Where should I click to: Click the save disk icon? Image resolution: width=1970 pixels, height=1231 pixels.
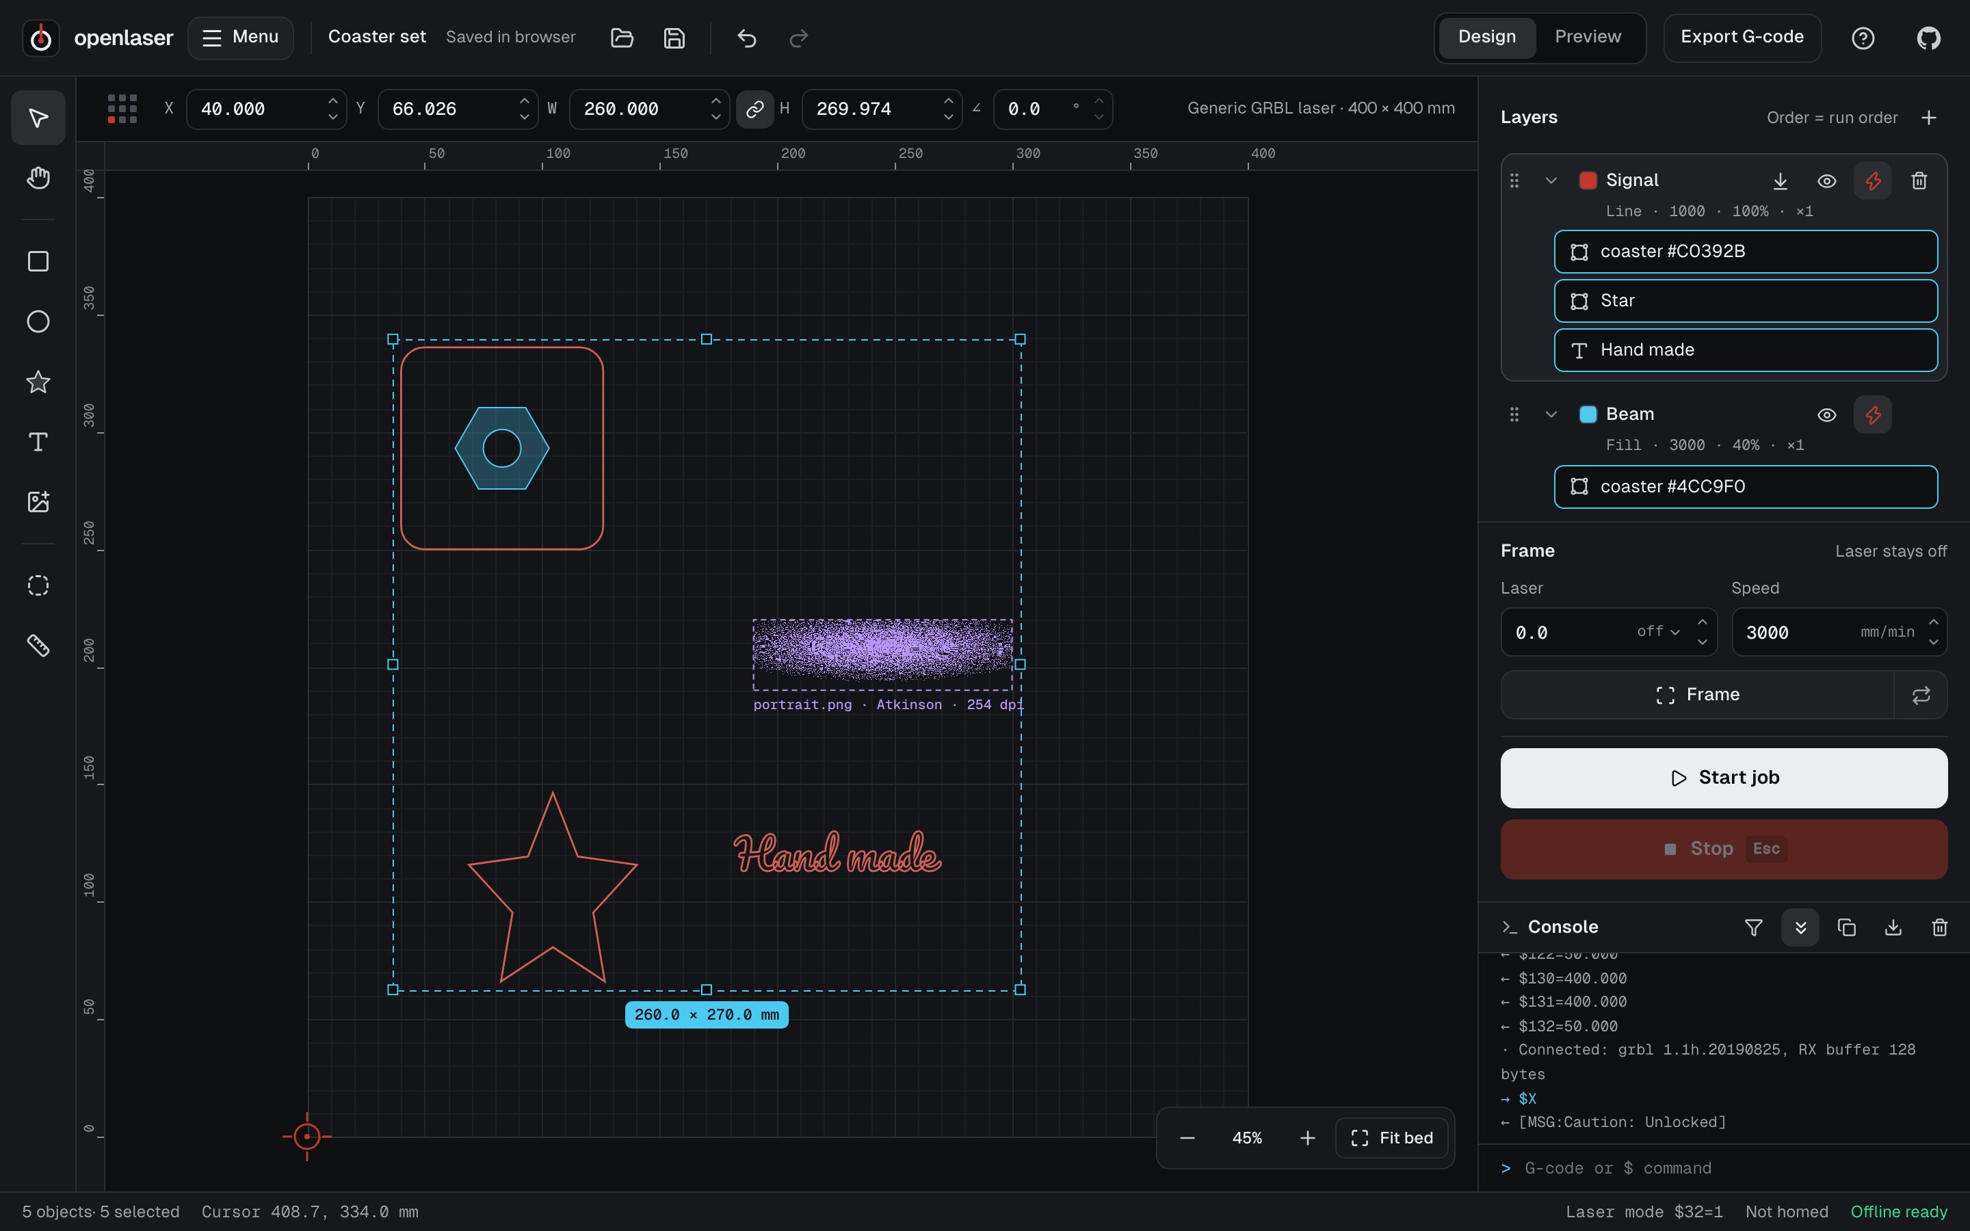(x=674, y=38)
